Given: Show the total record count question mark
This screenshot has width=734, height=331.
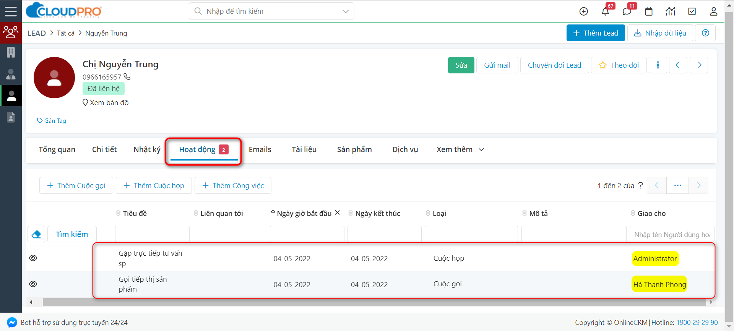Looking at the screenshot, I should [x=641, y=185].
